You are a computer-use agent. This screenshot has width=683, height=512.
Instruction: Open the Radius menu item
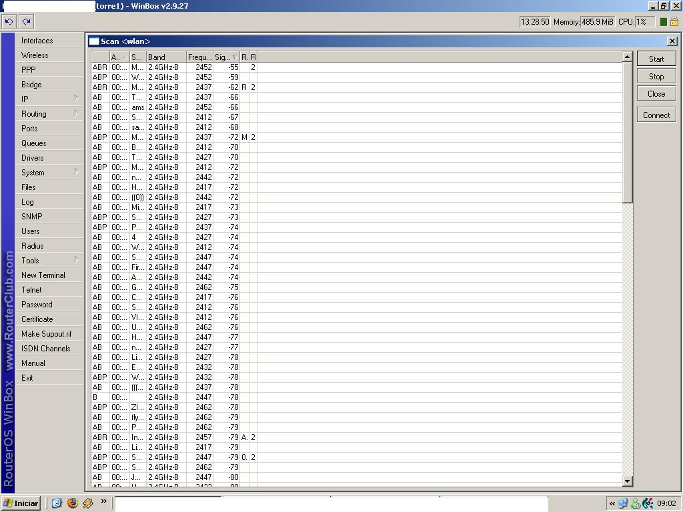pyautogui.click(x=49, y=245)
